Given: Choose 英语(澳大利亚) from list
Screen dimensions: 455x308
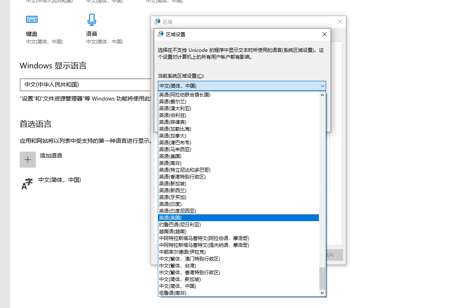Looking at the screenshot, I should 238,109.
